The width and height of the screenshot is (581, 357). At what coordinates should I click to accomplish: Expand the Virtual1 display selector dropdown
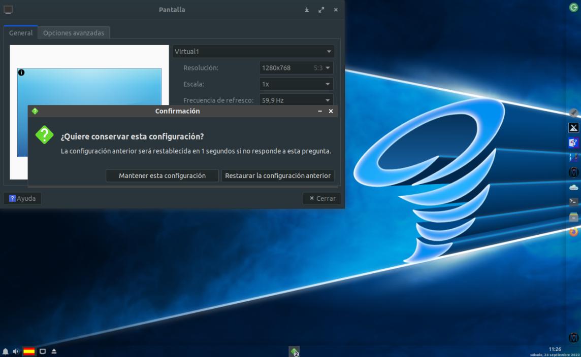(x=253, y=52)
